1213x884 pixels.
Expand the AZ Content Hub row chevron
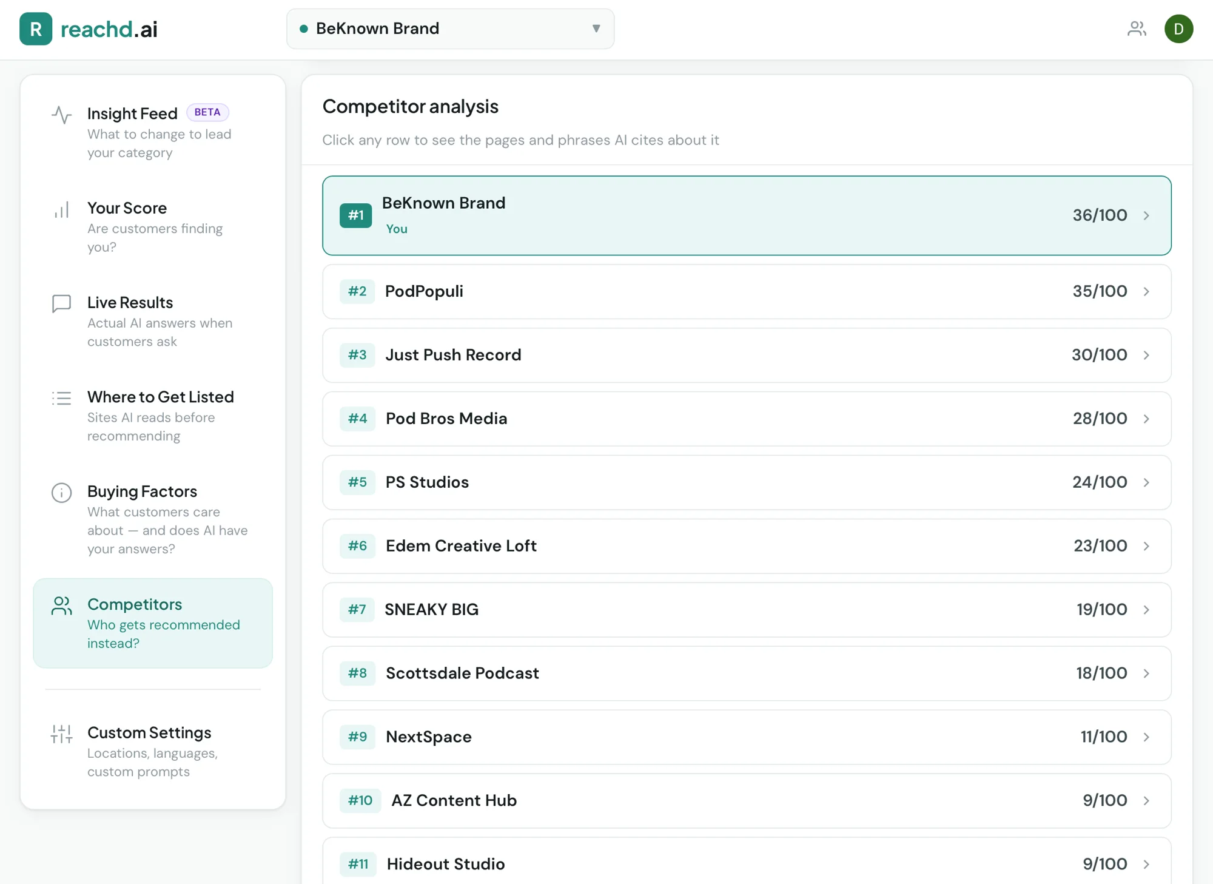[1146, 801]
